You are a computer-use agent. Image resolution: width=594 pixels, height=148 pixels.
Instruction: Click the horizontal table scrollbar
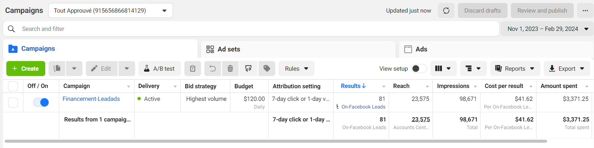[276, 141]
